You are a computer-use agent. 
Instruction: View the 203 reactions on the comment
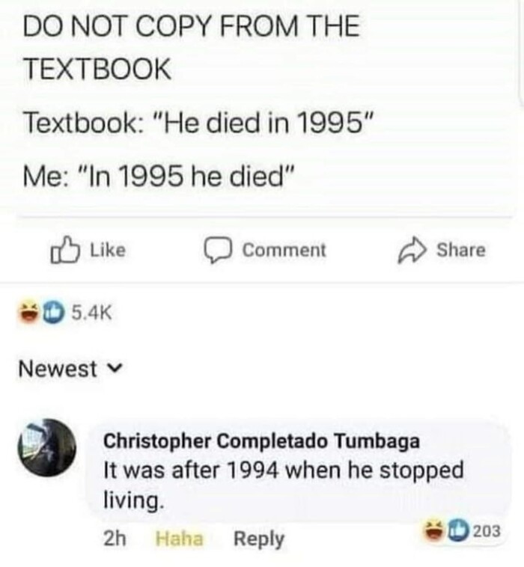pos(487,531)
